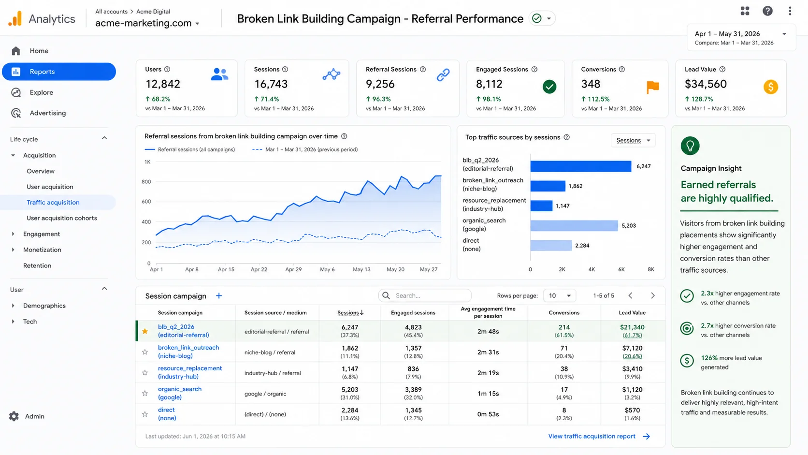The width and height of the screenshot is (808, 455).
Task: Expand the Engagement tree node
Action: (x=13, y=234)
